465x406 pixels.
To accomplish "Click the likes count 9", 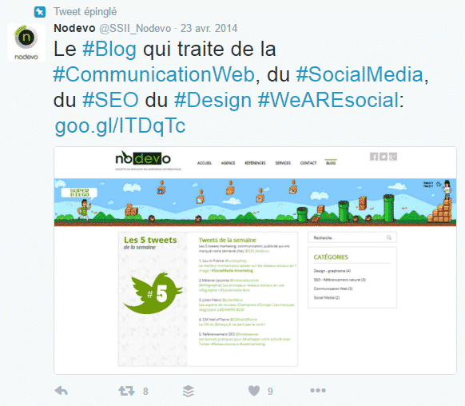I will click(x=270, y=392).
